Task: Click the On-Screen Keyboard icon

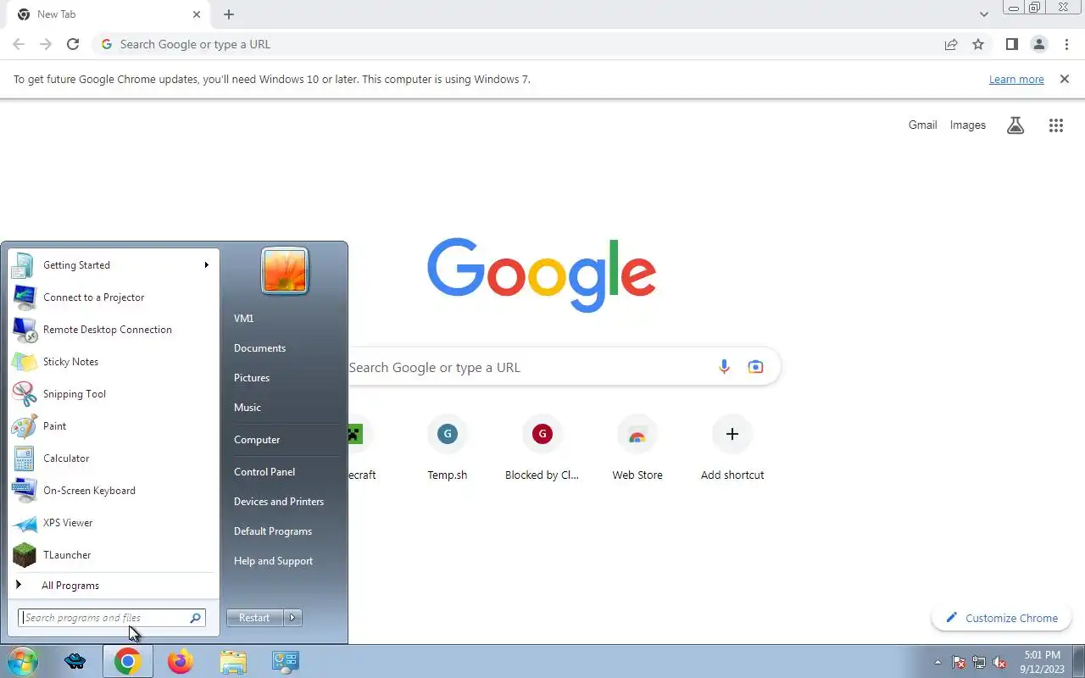Action: 25,491
